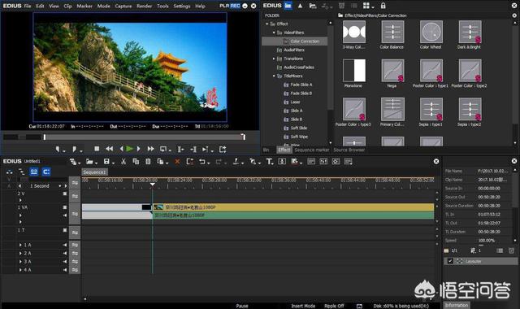Toggle 1 VA track video mute
Screen dimensions: 520x309
tap(65, 207)
